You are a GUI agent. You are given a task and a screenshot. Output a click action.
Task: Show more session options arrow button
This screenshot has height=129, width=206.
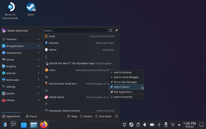(x=117, y=116)
